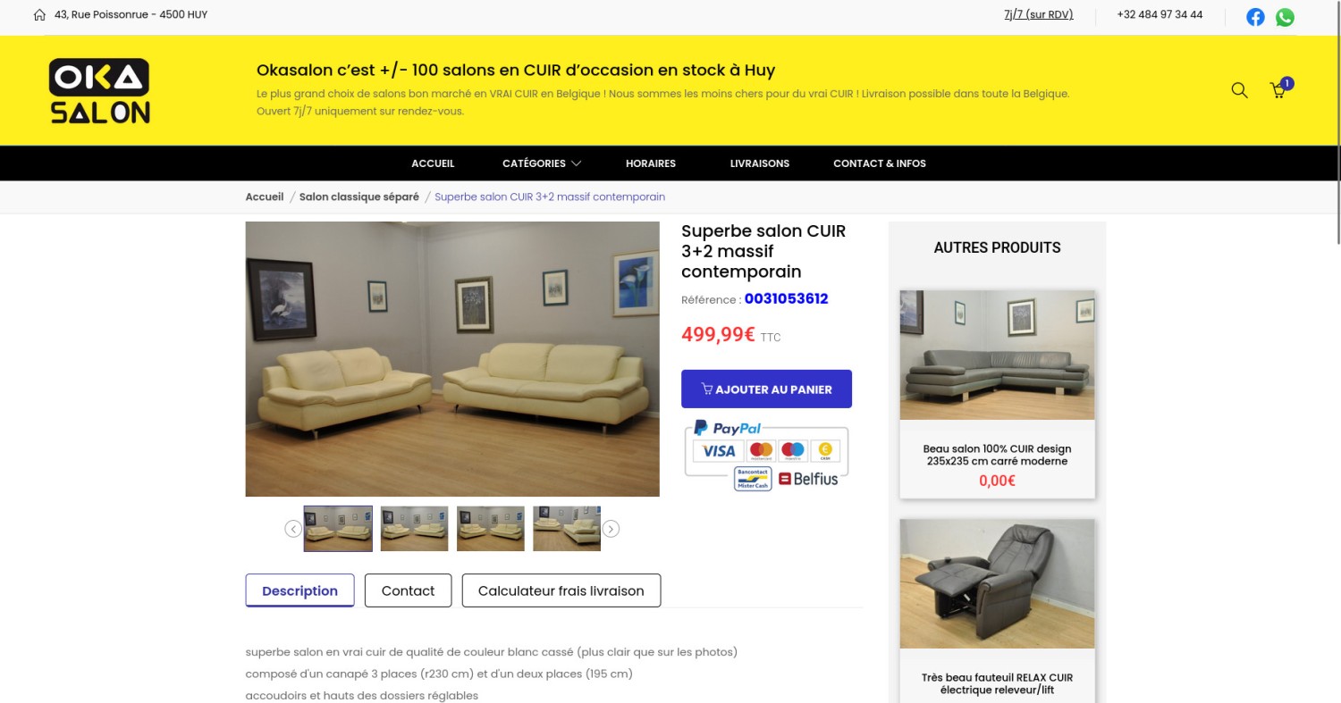The height and width of the screenshot is (703, 1341).
Task: Click the home icon beside the address
Action: click(x=39, y=15)
